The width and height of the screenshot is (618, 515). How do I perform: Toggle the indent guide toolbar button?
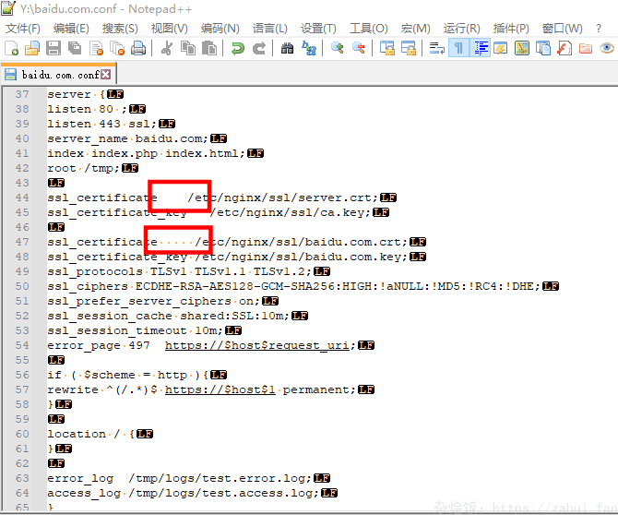tap(479, 48)
